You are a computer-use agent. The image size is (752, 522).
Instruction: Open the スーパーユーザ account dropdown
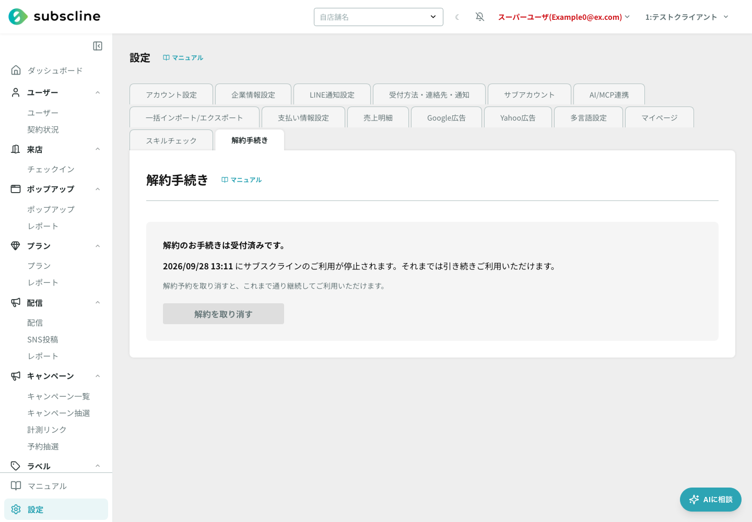(x=564, y=17)
